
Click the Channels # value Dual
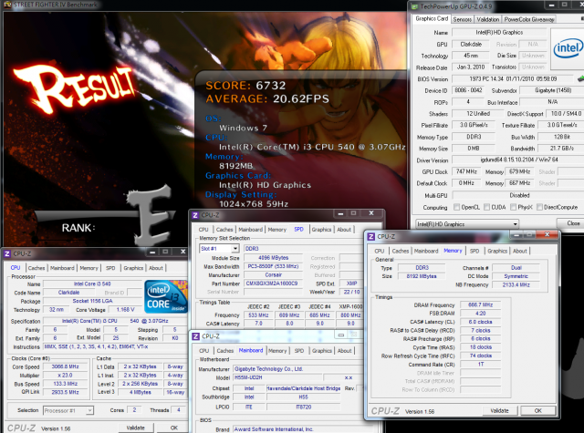click(x=516, y=268)
